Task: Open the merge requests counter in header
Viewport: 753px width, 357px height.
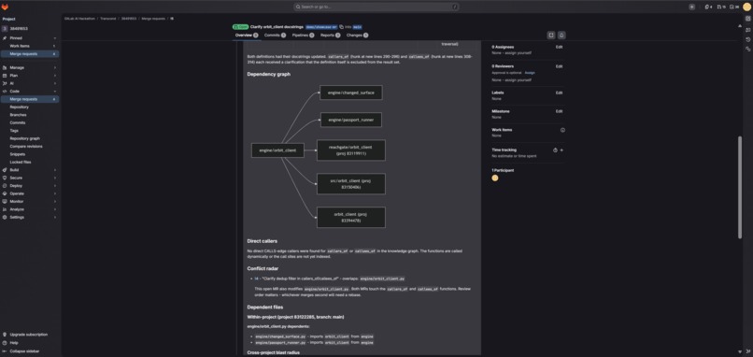Action: (x=721, y=7)
